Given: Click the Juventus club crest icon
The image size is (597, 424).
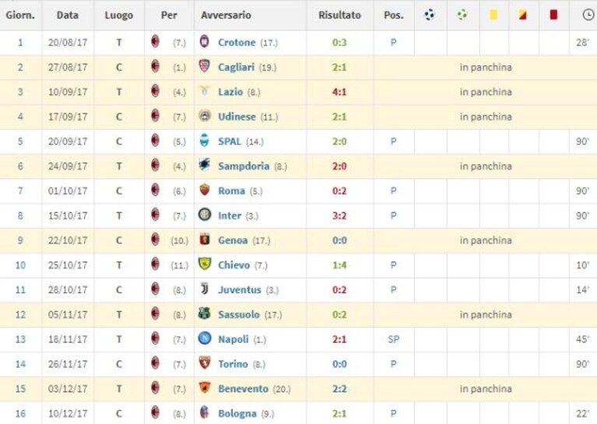Looking at the screenshot, I should coord(205,289).
